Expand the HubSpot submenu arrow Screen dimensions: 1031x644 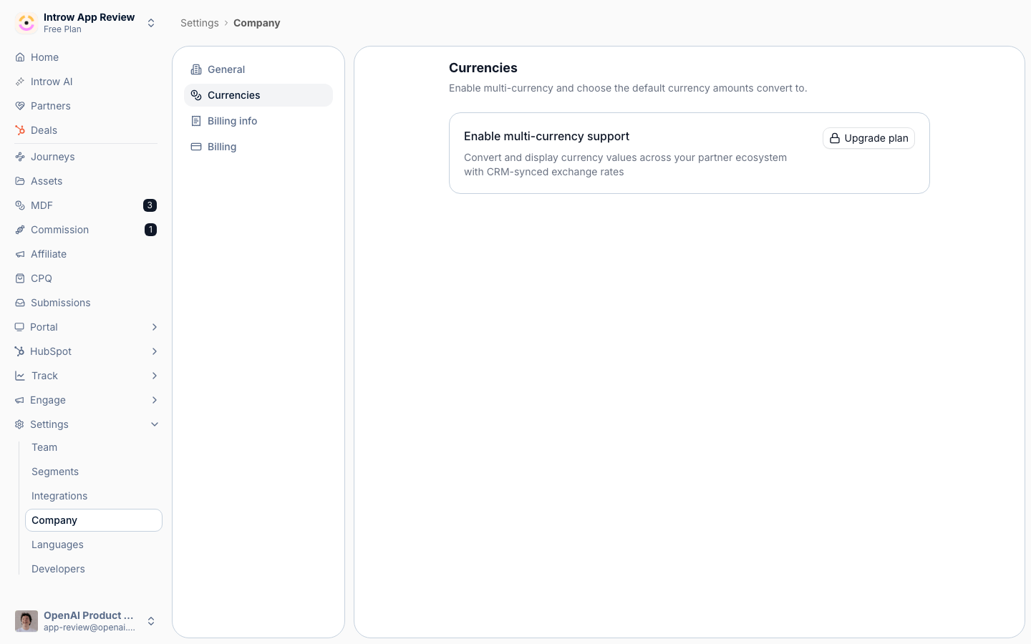[155, 351]
